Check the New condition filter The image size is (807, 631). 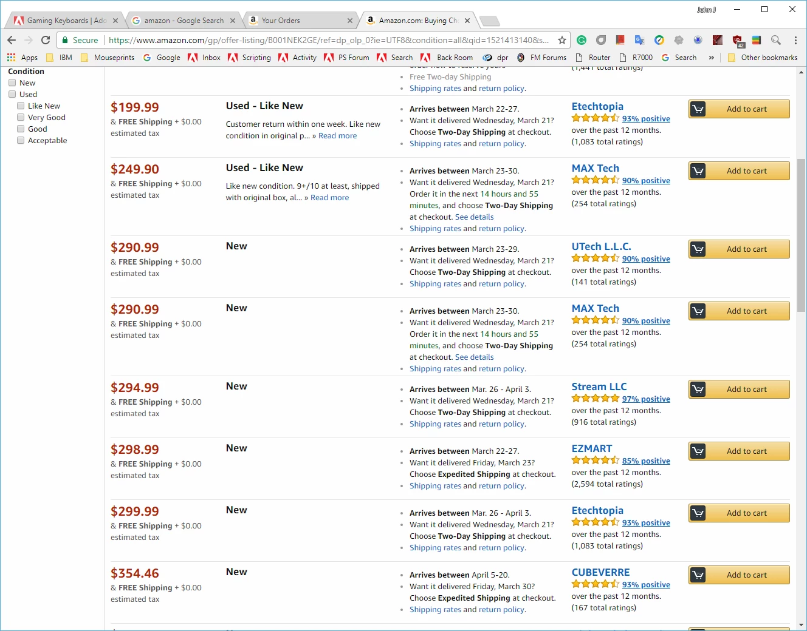(12, 83)
